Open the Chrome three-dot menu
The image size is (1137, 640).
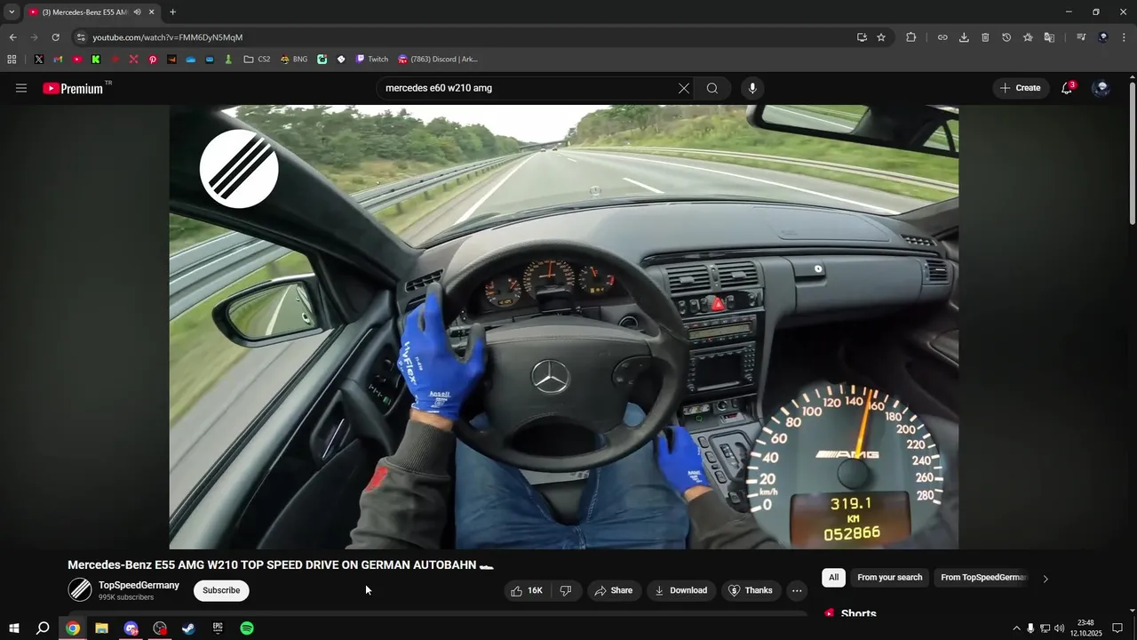[1125, 37]
